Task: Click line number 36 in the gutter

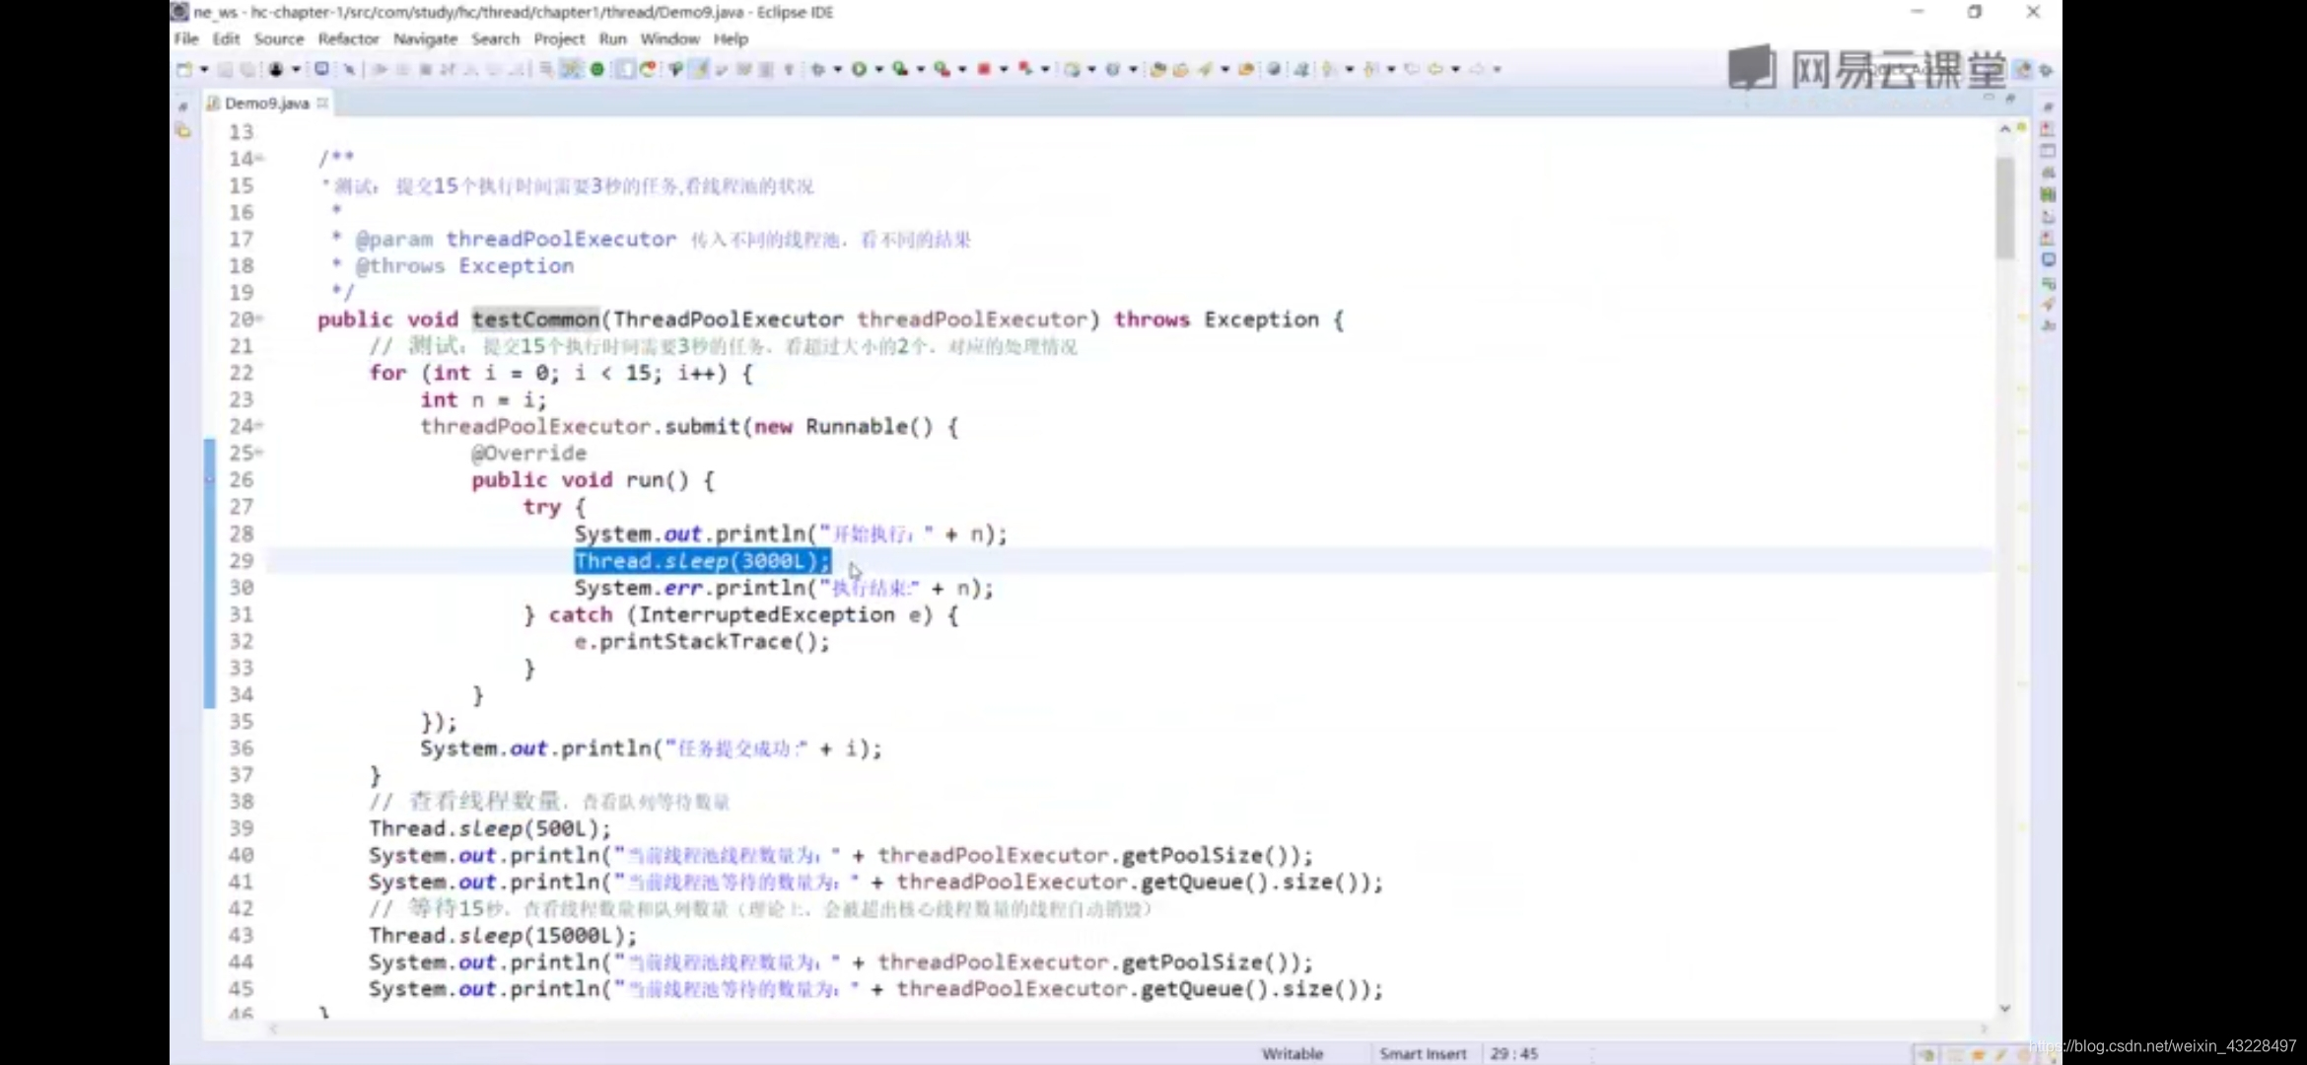Action: coord(241,747)
